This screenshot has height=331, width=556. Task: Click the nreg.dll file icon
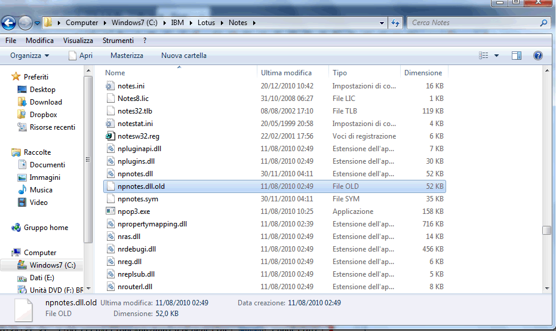110,262
